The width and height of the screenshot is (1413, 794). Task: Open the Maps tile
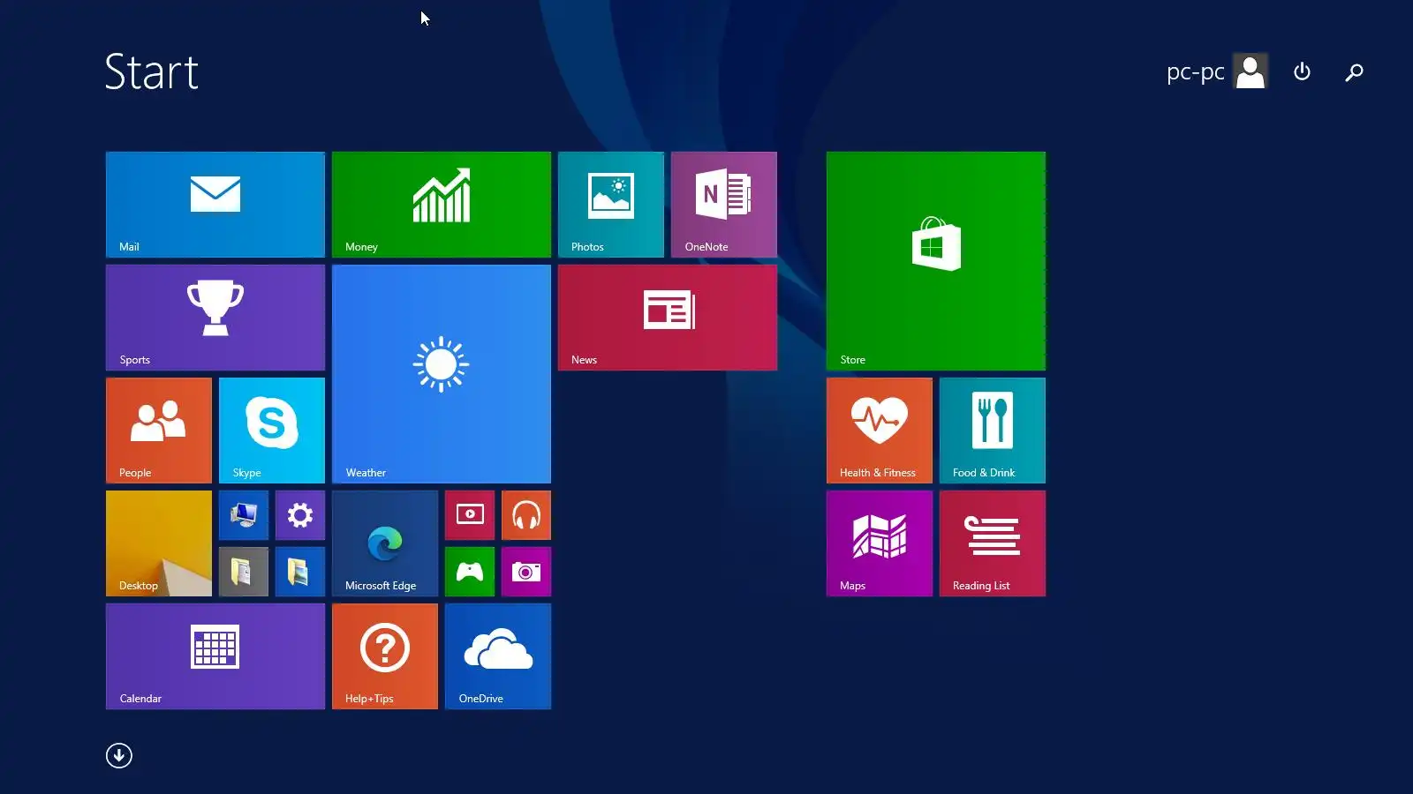pos(880,543)
